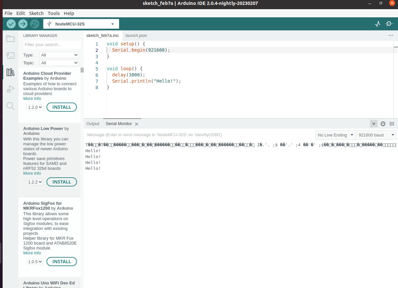The height and width of the screenshot is (288, 398).
Task: Click the Verify sketch checkmark icon
Action: 11,24
